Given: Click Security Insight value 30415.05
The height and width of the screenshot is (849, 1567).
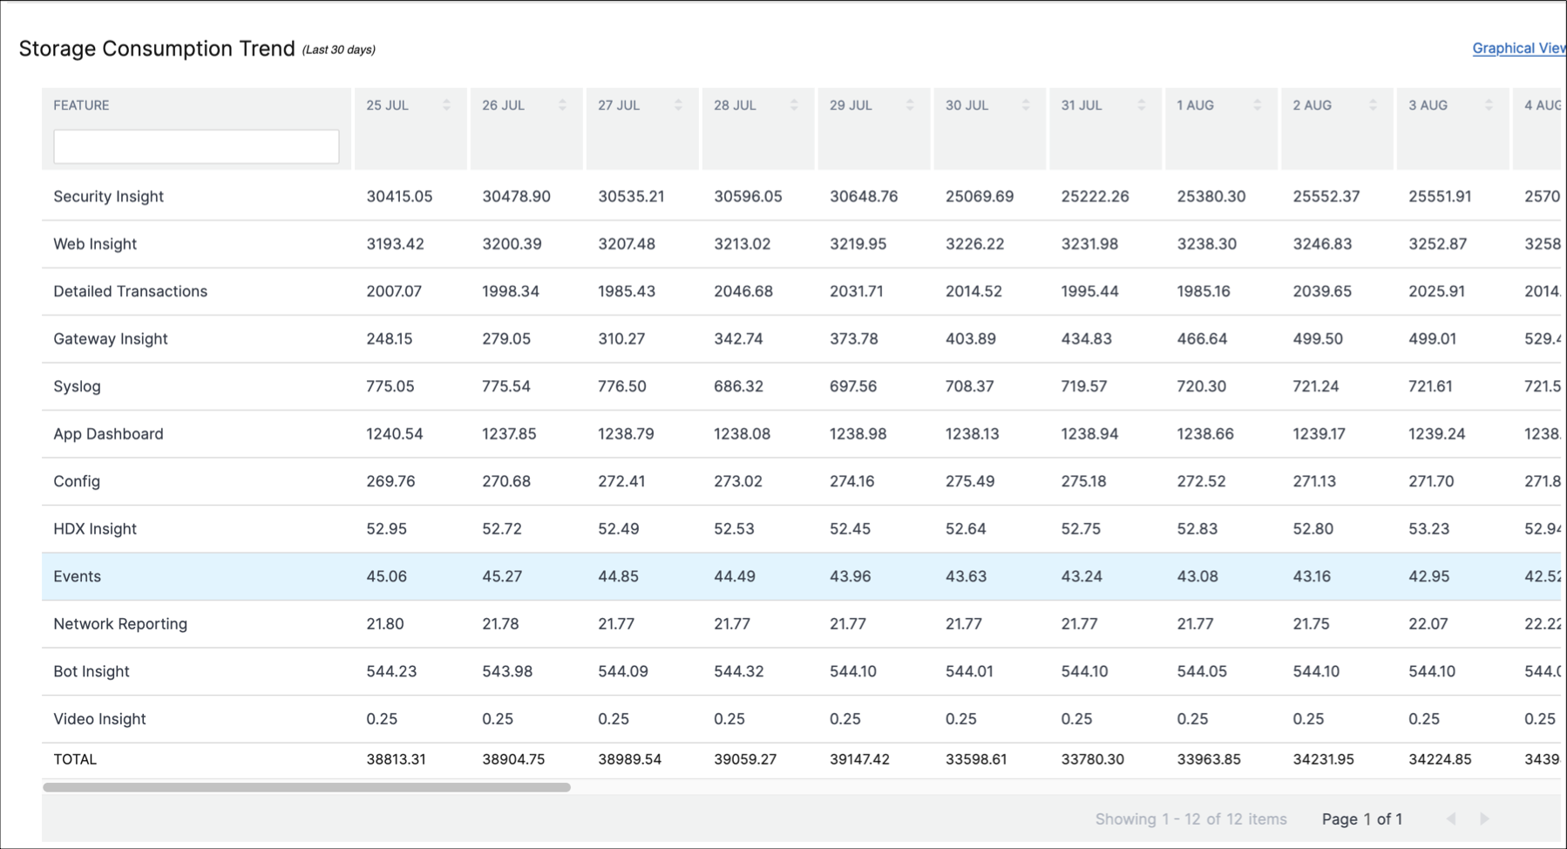Looking at the screenshot, I should 399,196.
